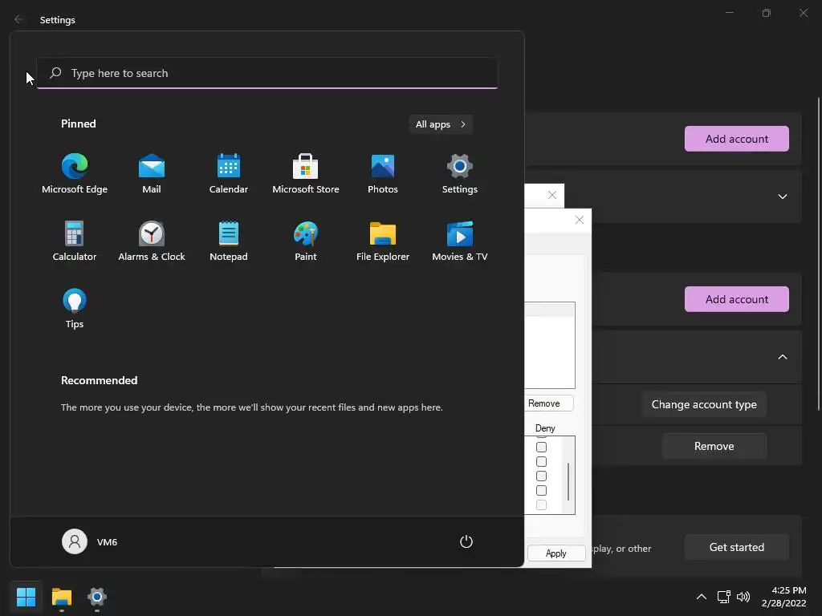Click Remove button in permissions dialog
The image size is (822, 616).
tap(549, 403)
